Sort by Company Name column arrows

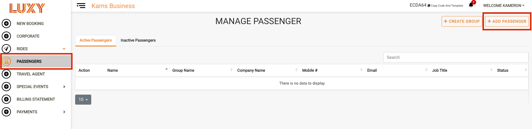(x=297, y=70)
